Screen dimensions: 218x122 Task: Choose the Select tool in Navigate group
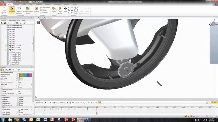65,10
